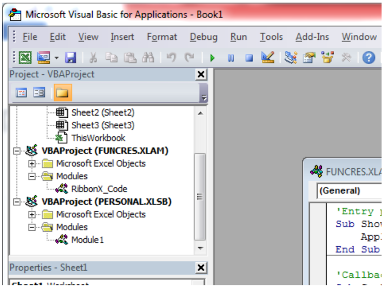Click the Break pause icon
The height and width of the screenshot is (288, 384).
(x=231, y=58)
